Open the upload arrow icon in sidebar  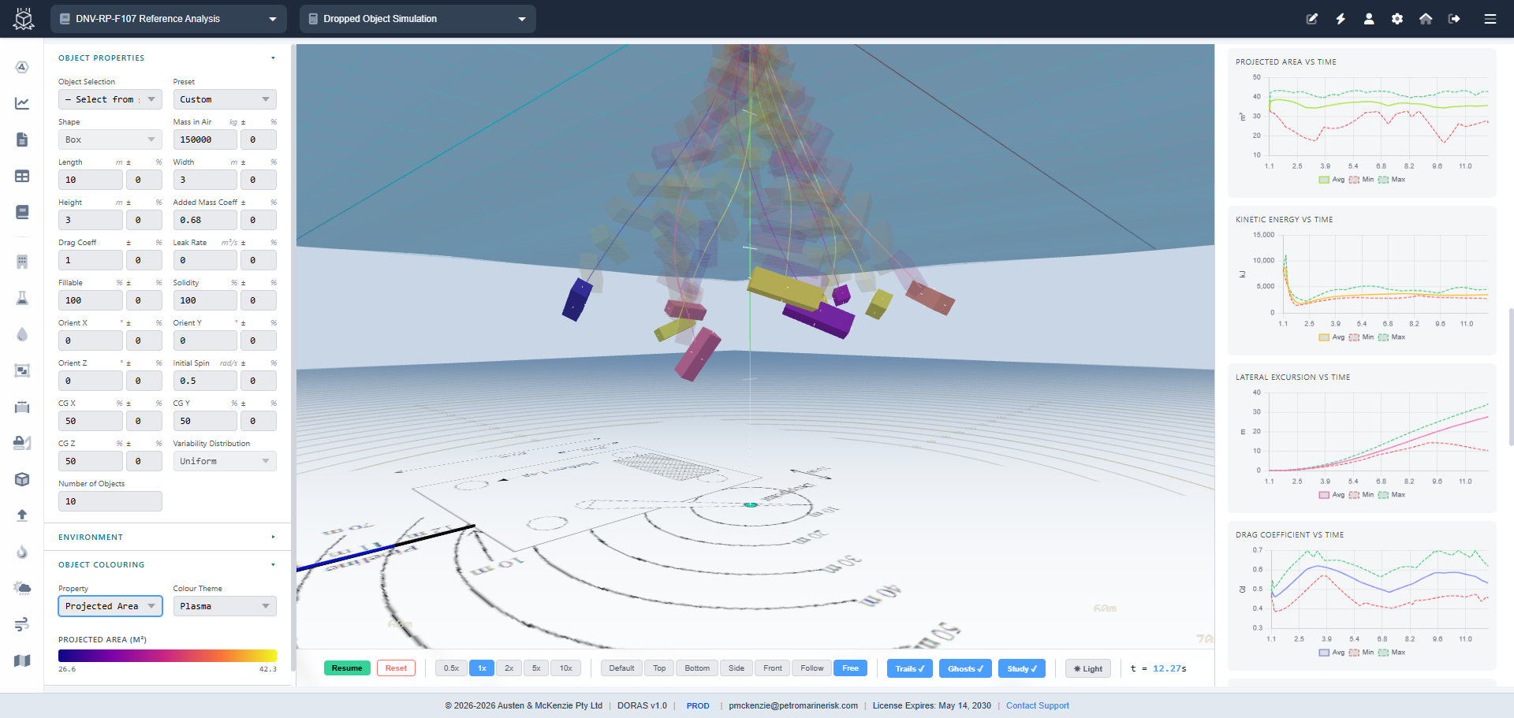point(22,515)
